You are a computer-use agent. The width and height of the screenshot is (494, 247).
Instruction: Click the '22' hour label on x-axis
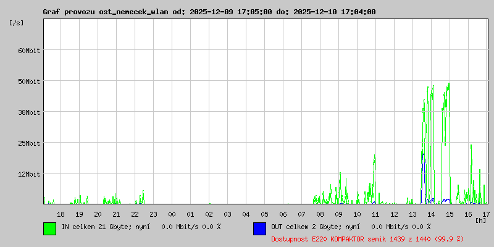click(x=135, y=214)
